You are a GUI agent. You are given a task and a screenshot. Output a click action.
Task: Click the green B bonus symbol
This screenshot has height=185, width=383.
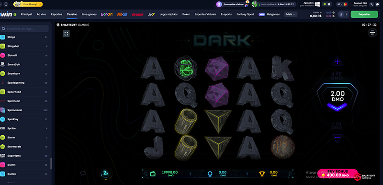pyautogui.click(x=186, y=69)
